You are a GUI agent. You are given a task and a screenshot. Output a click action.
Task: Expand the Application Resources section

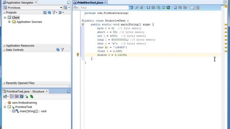pyautogui.click(x=4, y=46)
